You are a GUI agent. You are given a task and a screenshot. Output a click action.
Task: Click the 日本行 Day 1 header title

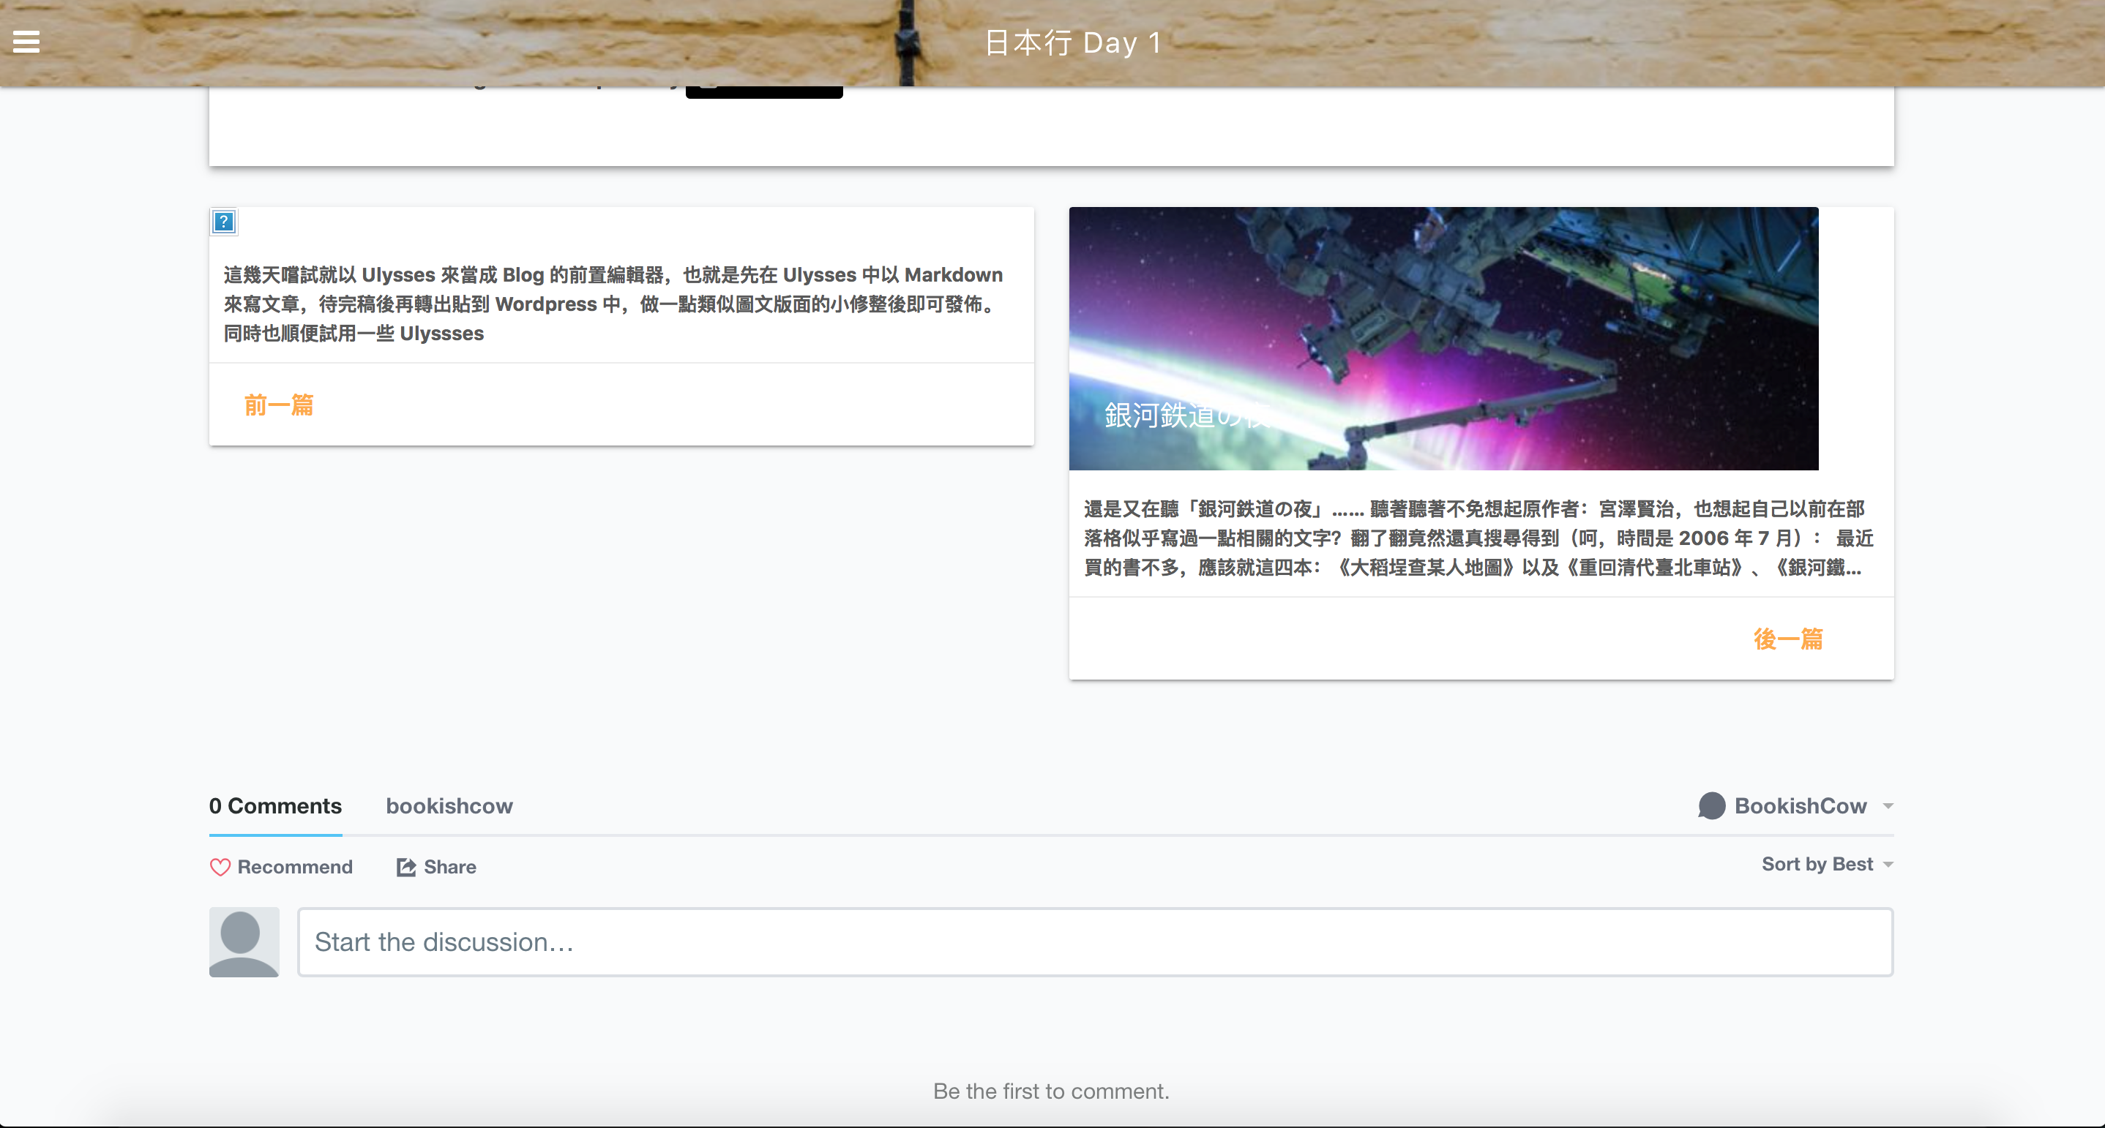(1072, 42)
